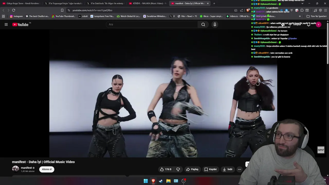The height and width of the screenshot is (185, 329).
Task: Open Brave Shields lion icon
Action: 248,10
